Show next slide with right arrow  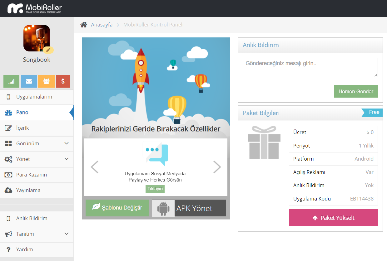coord(217,167)
